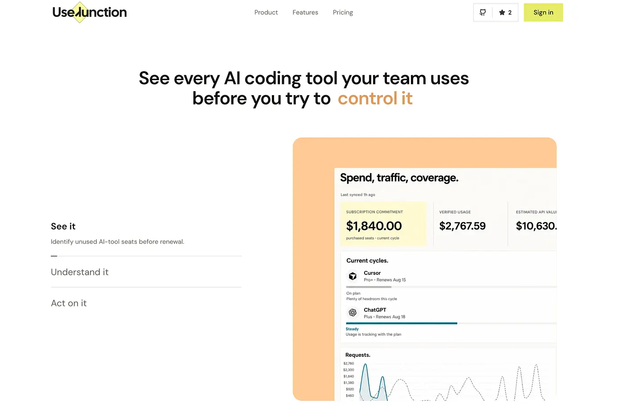Image resolution: width=624 pixels, height=419 pixels.
Task: Click 'Pro+ · Renews Aug 15' text
Action: 385,280
